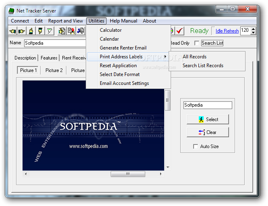Click the picture scroll right arrow

click(161, 174)
